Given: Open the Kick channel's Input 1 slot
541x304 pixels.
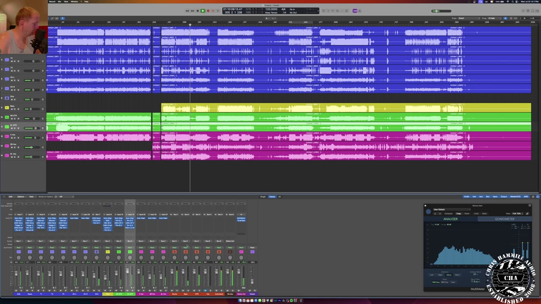Looking at the screenshot, I should coord(20,214).
